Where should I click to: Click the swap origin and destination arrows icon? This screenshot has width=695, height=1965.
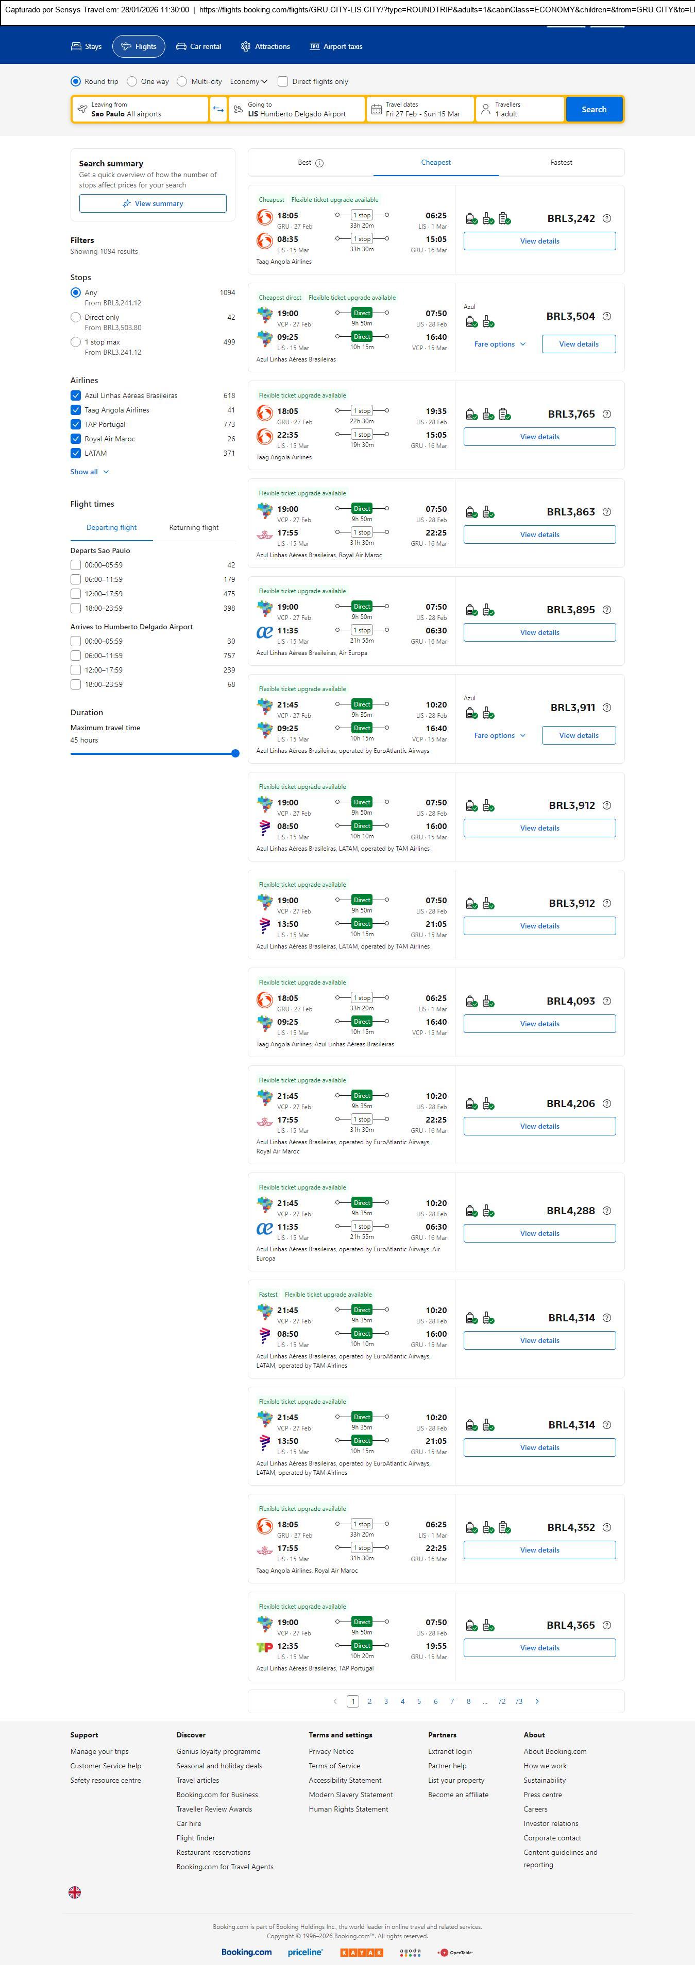218,109
